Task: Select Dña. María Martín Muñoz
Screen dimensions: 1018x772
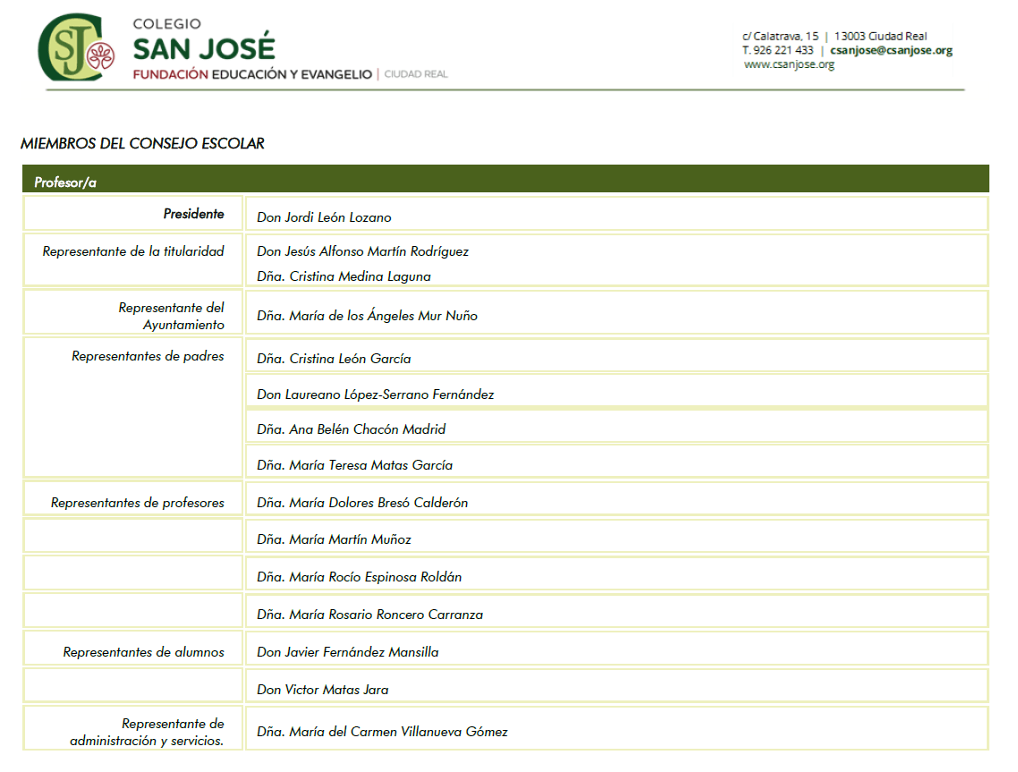Action: click(334, 539)
